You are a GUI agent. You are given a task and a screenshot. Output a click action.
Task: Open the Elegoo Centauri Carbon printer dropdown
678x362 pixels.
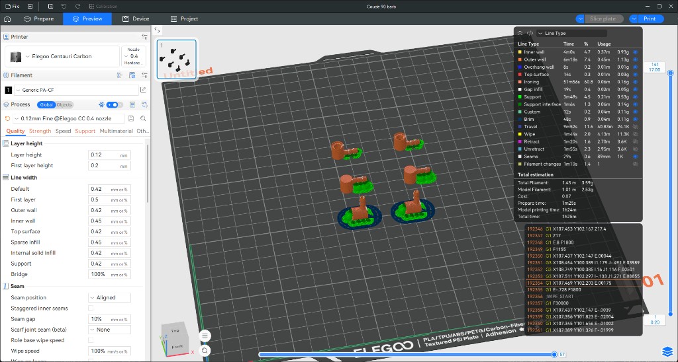(62, 57)
